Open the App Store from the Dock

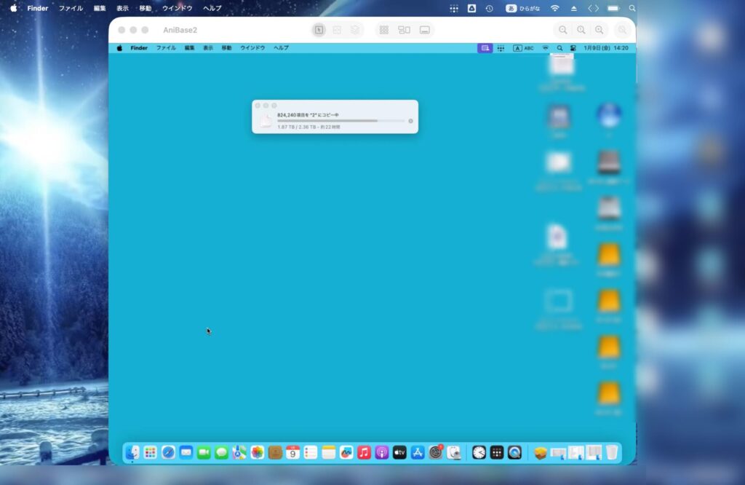(418, 452)
